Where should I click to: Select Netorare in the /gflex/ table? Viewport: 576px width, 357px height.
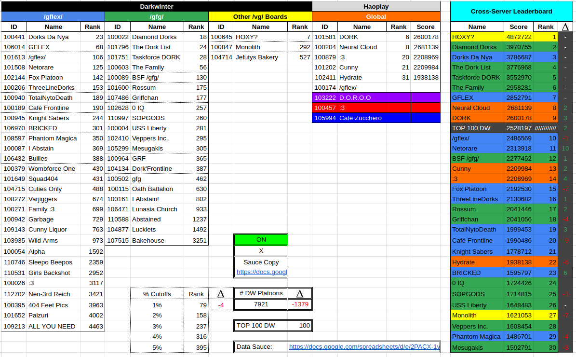pos(54,67)
